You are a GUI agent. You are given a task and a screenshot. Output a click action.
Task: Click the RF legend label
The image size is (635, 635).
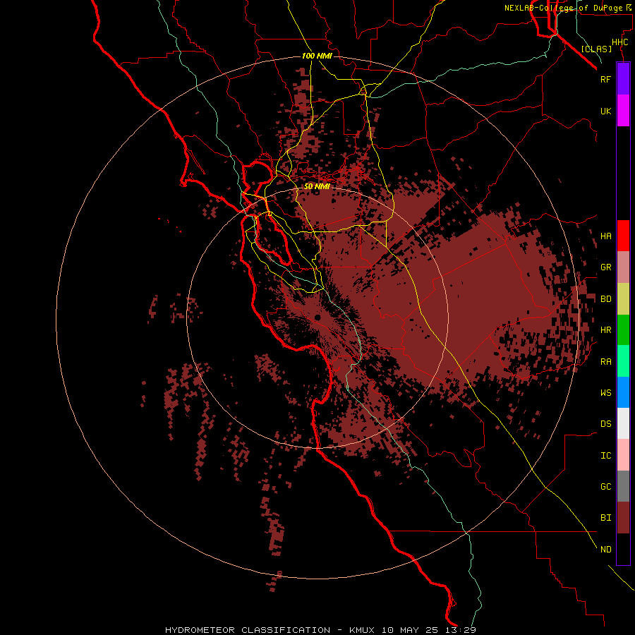(x=605, y=79)
